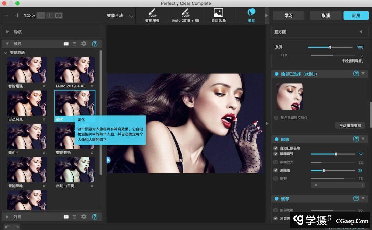Select the 自动风景 landscape preset icon

218,15
